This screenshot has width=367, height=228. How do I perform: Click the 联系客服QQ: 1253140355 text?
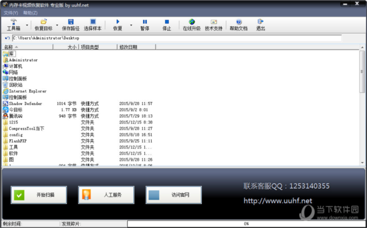tap(286, 186)
